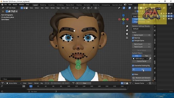Toggle X-ray icon in viewport header
Screen dimensions: 174x98
(135, 8)
